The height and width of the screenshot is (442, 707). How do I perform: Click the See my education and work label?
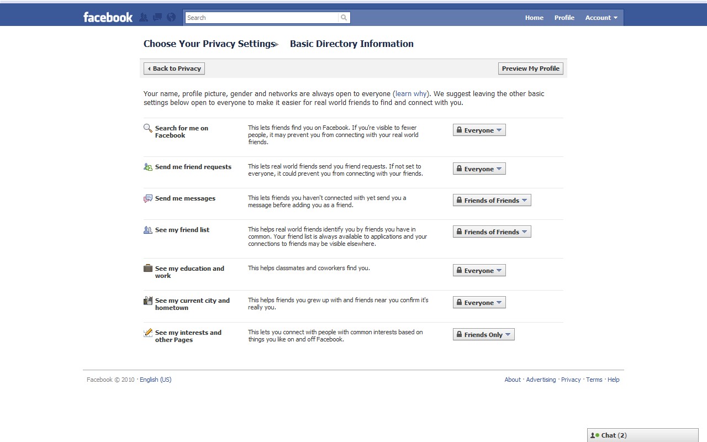point(189,272)
